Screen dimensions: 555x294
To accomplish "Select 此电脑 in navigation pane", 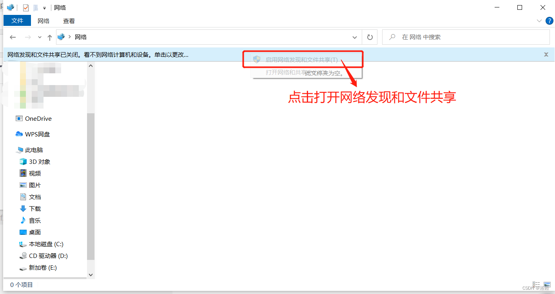I will (34, 150).
